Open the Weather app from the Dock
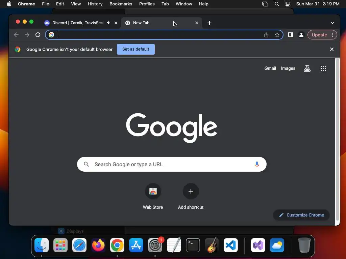The height and width of the screenshot is (259, 346). pyautogui.click(x=277, y=245)
